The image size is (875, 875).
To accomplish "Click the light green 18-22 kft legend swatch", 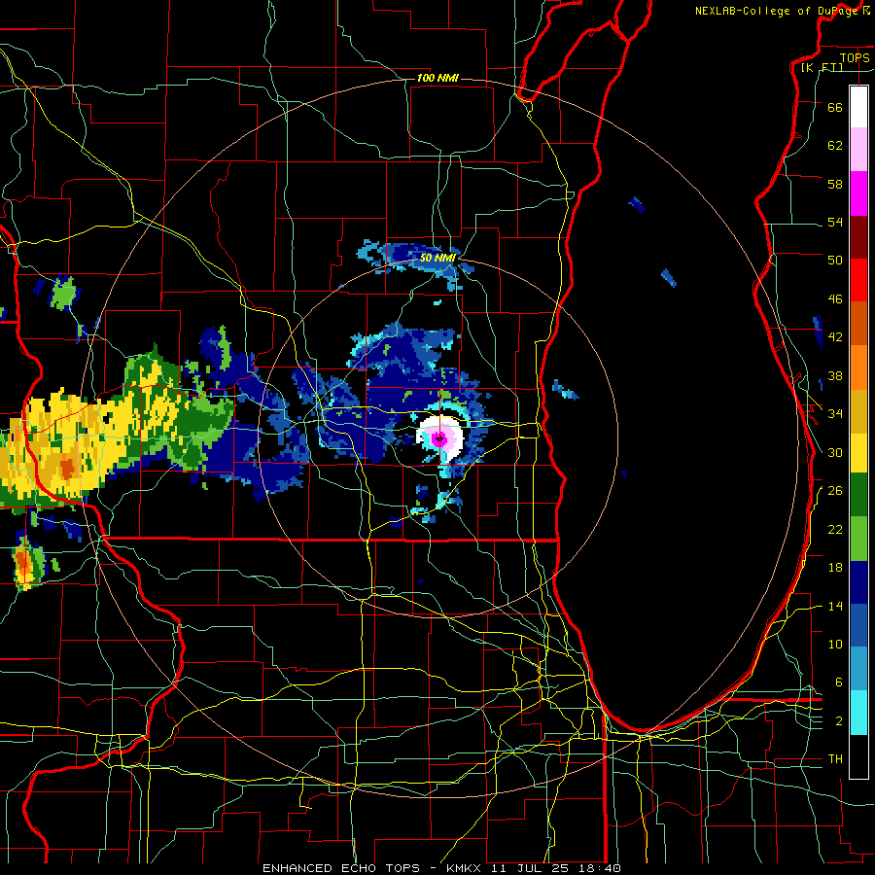I will (858, 539).
